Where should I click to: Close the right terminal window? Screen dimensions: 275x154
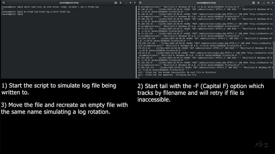[x=272, y=3]
